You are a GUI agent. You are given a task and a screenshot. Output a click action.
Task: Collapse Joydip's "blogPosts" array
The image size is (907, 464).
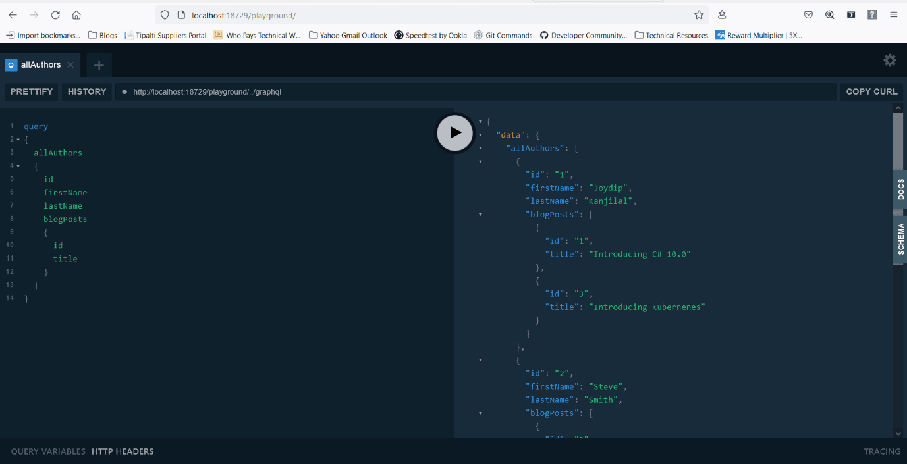480,215
